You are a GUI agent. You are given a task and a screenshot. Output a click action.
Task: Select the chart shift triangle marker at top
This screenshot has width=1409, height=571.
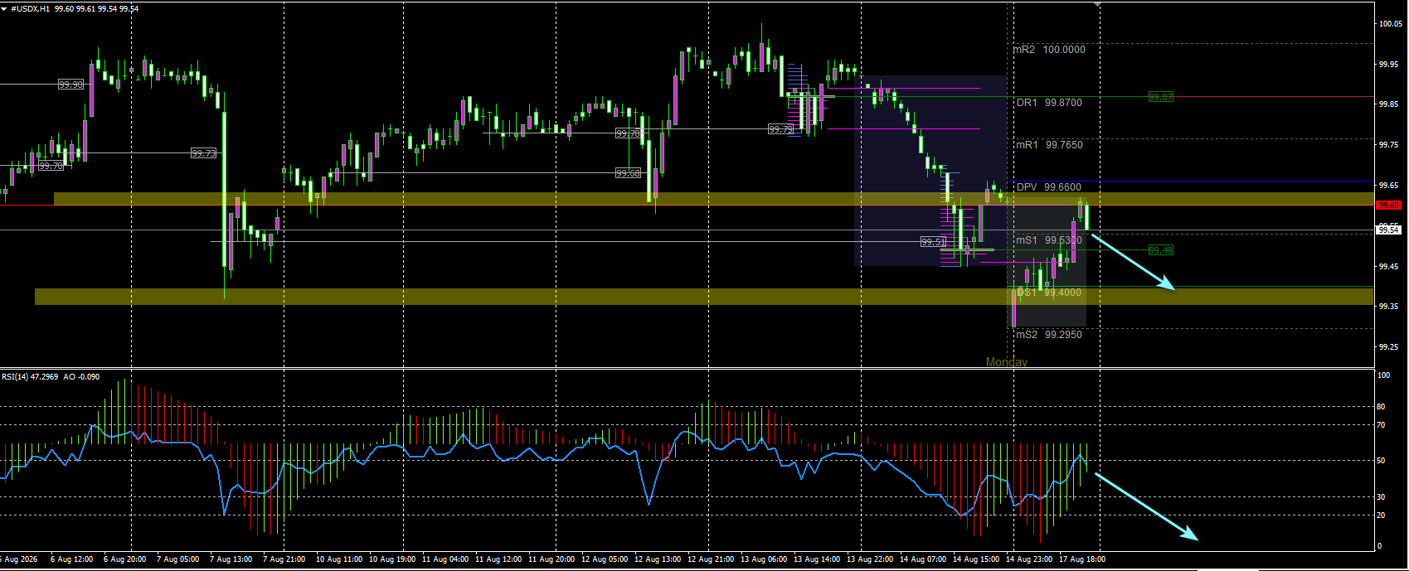(1098, 5)
